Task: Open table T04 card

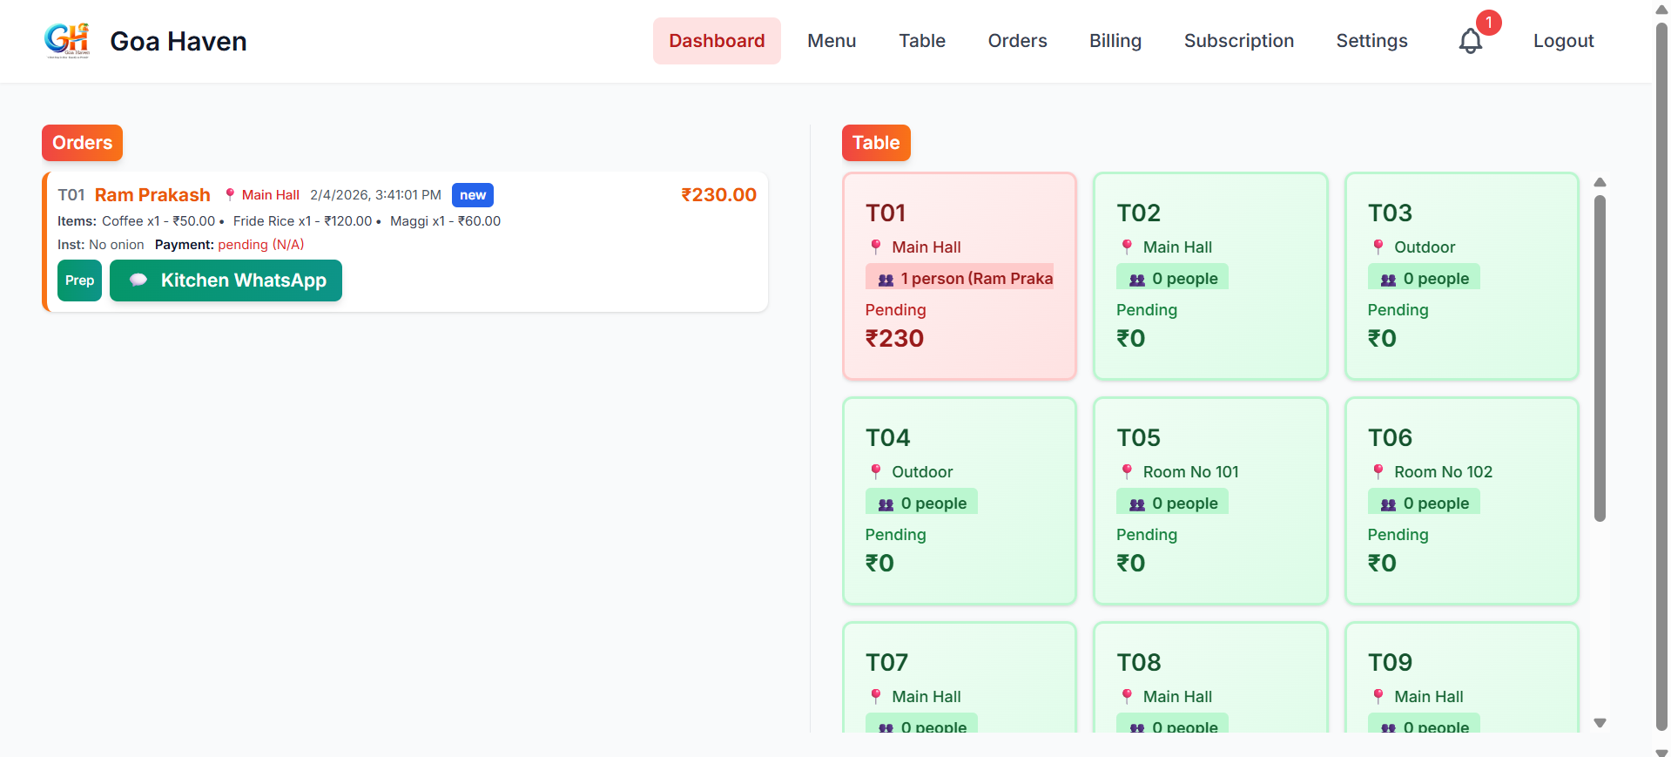Action: 960,501
